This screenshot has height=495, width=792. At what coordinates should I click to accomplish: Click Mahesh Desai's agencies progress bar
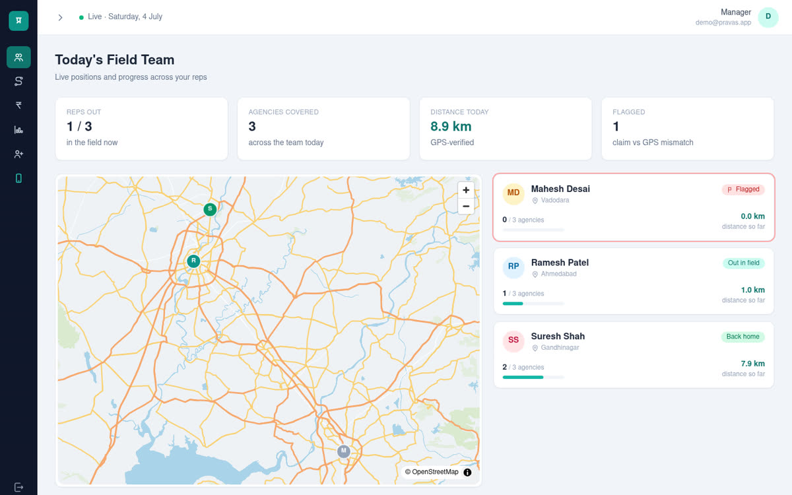[x=533, y=230]
